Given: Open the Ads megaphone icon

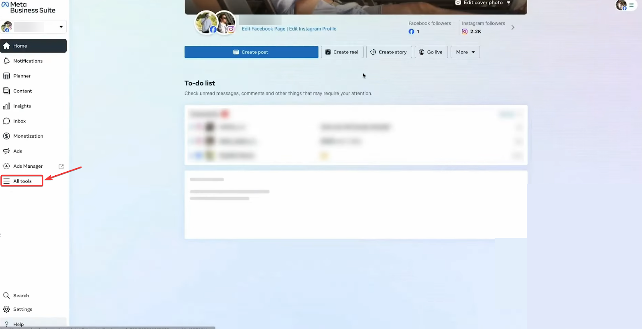Looking at the screenshot, I should 6,151.
